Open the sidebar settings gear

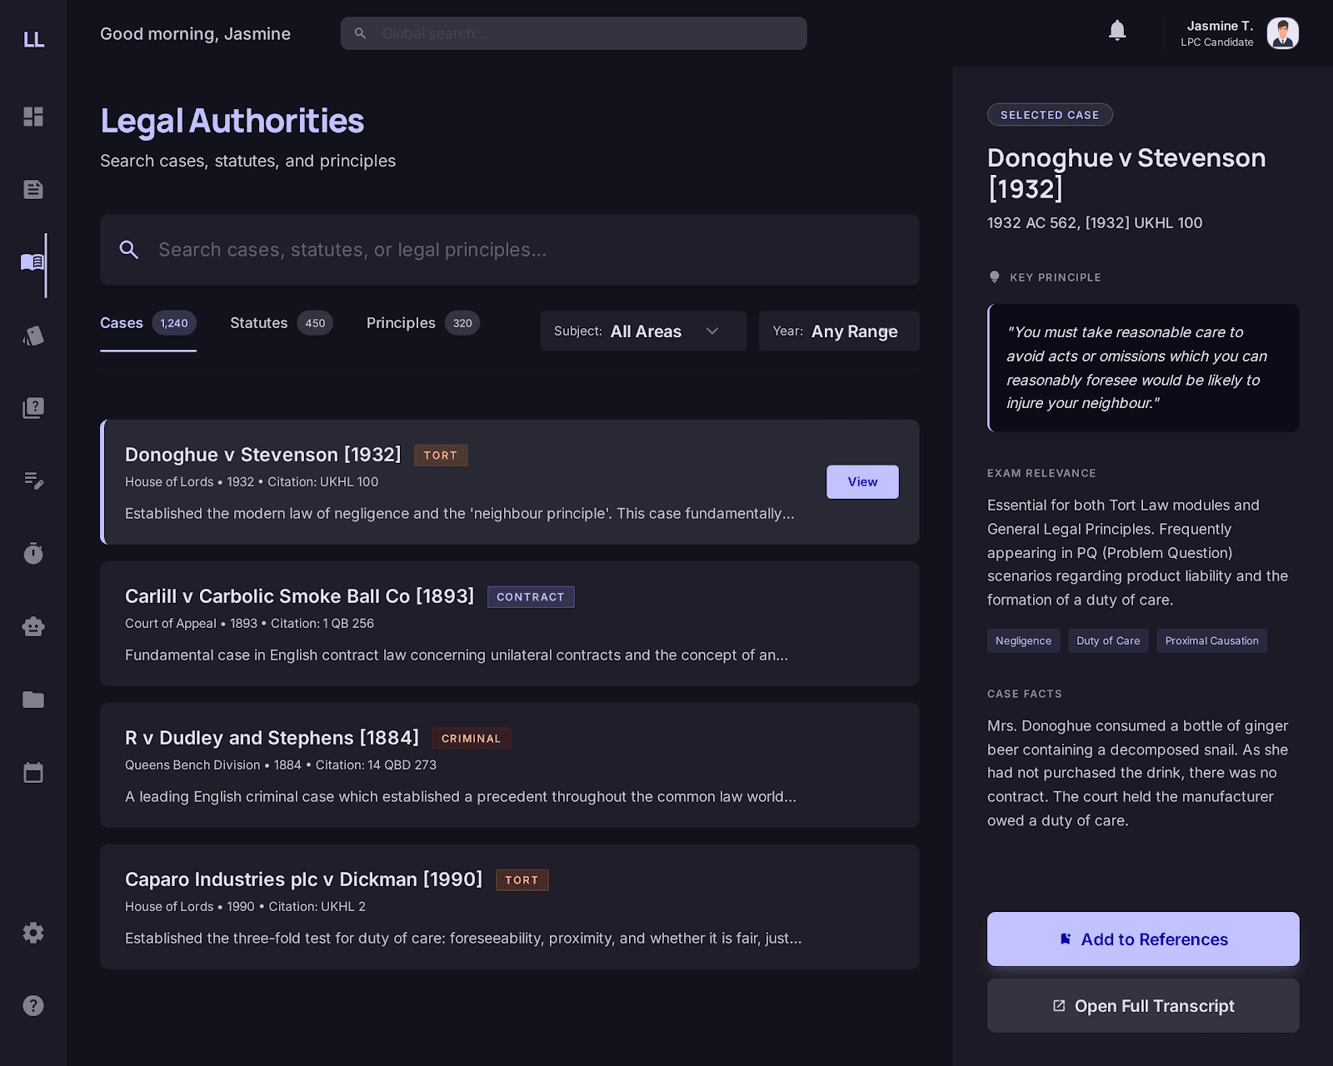[33, 933]
